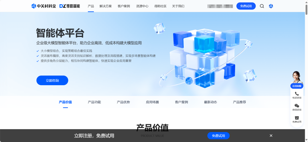Select the 应用场景 tab
The image size is (308, 142).
[152, 102]
